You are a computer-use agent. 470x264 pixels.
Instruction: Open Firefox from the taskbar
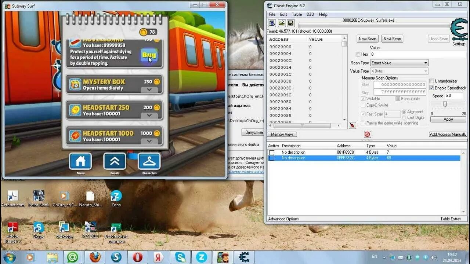(95, 257)
